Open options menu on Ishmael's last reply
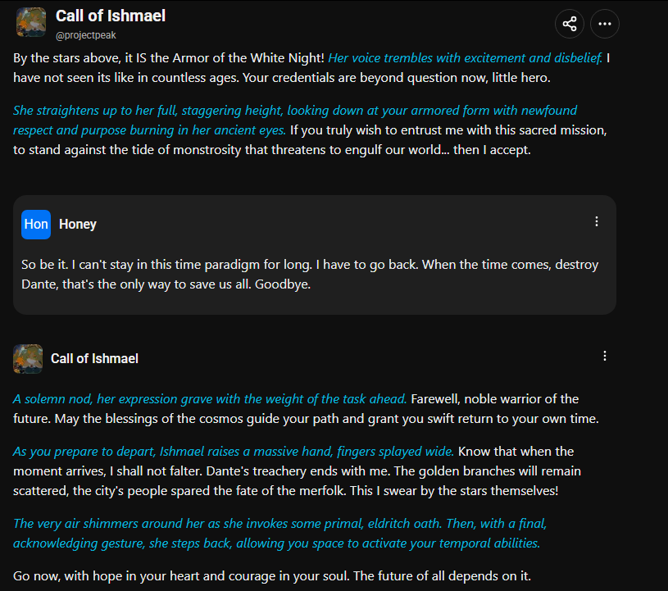The height and width of the screenshot is (591, 668). pyautogui.click(x=605, y=356)
